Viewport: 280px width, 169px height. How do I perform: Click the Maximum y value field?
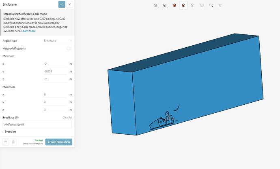pyautogui.click(x=55, y=102)
